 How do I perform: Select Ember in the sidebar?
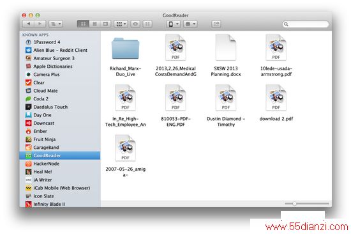pyautogui.click(x=60, y=131)
